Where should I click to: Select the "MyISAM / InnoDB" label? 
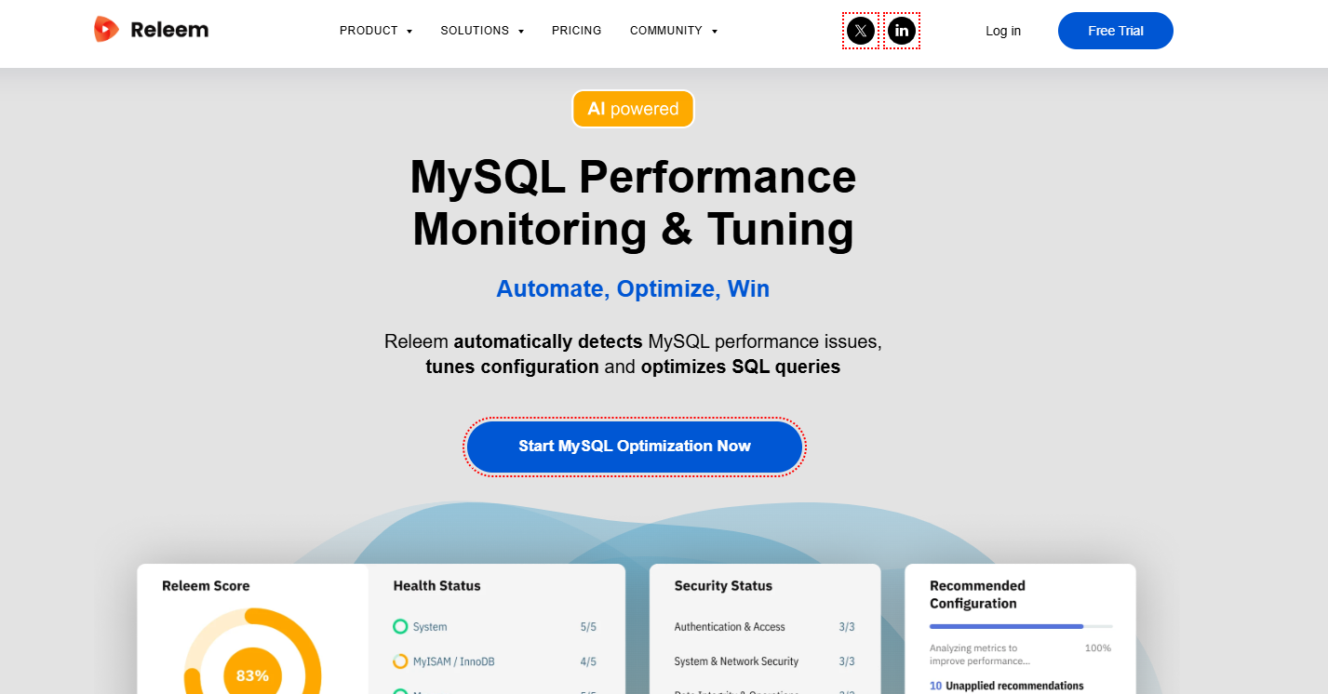[x=454, y=661]
